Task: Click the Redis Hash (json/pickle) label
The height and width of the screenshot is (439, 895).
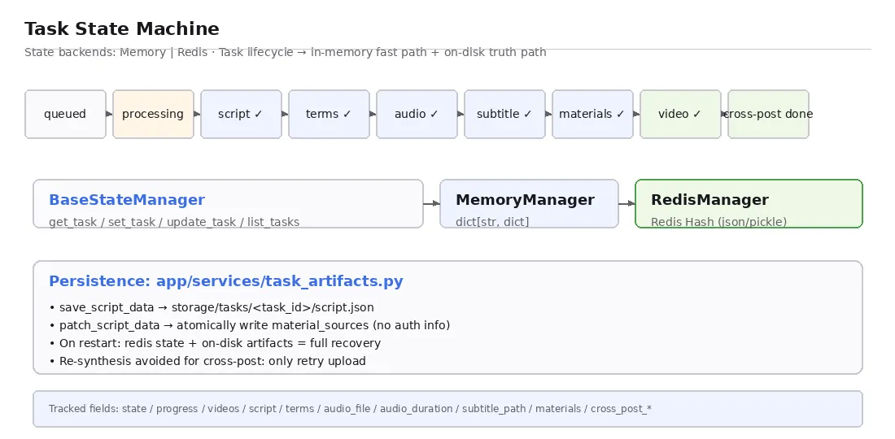Action: [x=718, y=222]
